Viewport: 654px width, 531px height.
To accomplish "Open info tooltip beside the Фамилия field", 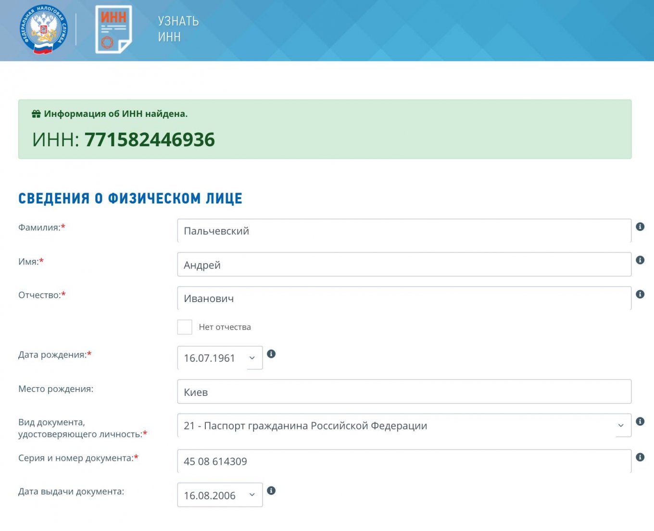I will [640, 227].
